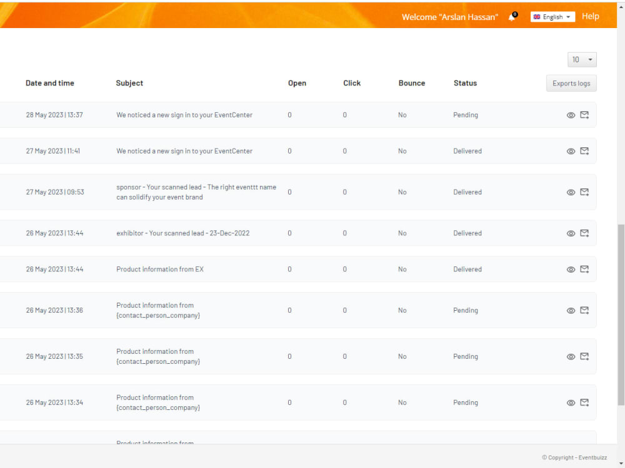View the 26 May 2023 13:34 email
Viewport: 625px width, 468px height.
[x=571, y=402]
